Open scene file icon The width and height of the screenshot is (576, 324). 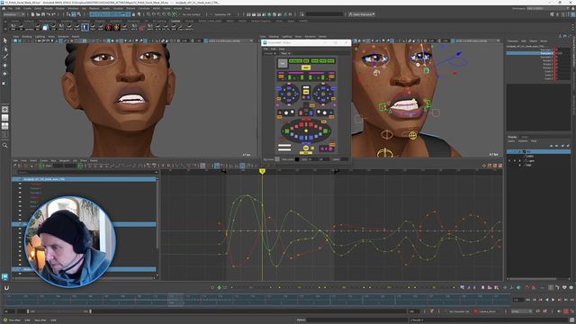point(38,14)
